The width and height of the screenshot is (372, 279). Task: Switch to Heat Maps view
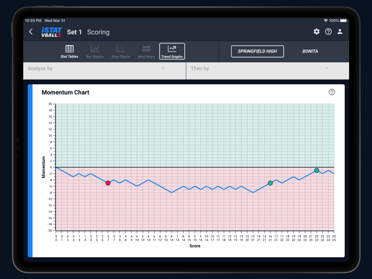pyautogui.click(x=146, y=52)
